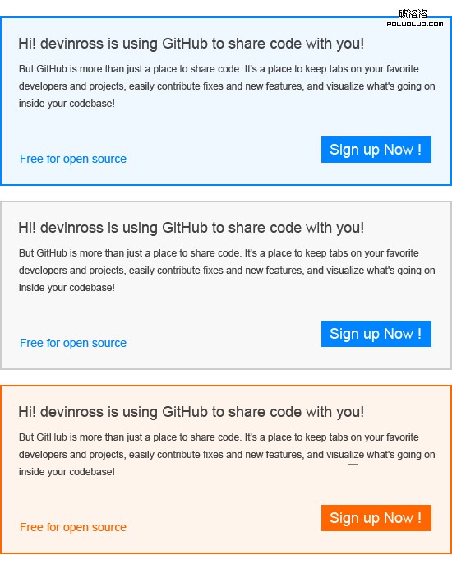
Task: Open the orange Free for open source link
Action: (x=73, y=527)
